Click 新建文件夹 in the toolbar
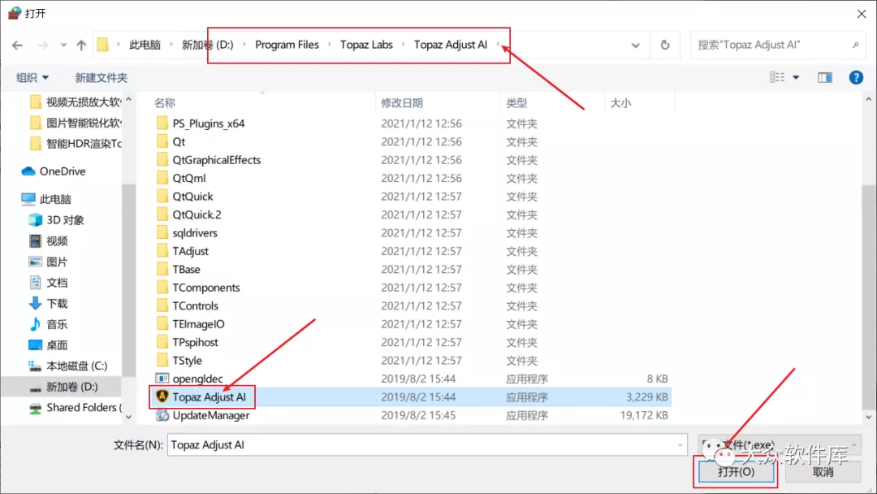 [101, 77]
